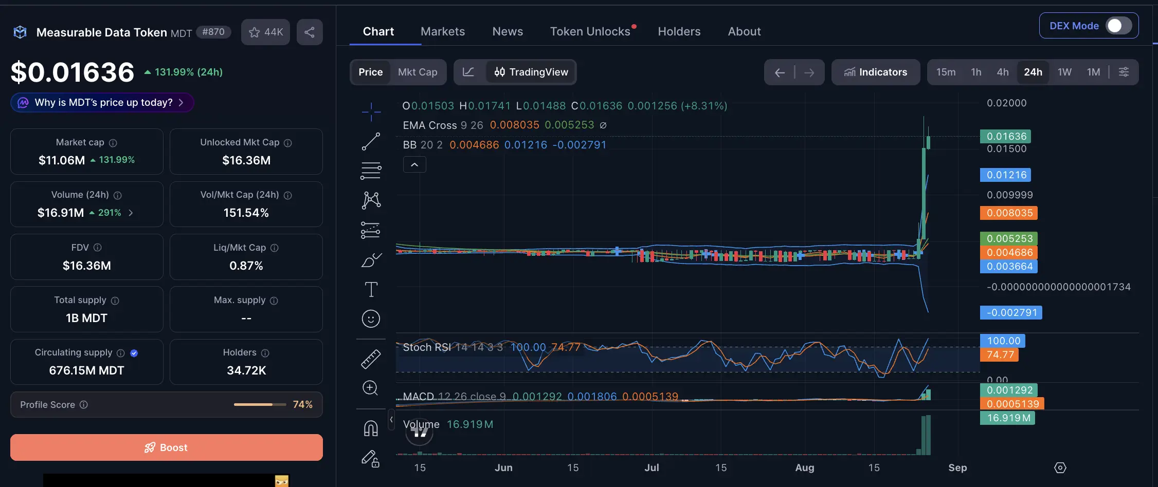
Task: Open the Token Unlocks tab
Action: (x=590, y=31)
